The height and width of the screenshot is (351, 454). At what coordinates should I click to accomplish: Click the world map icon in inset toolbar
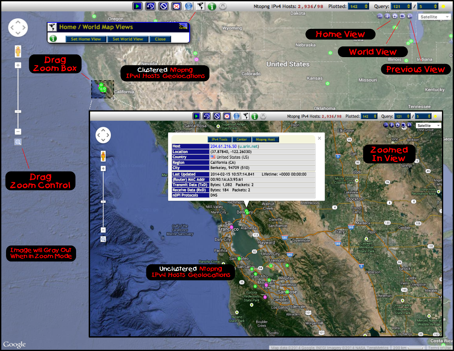(x=245, y=116)
